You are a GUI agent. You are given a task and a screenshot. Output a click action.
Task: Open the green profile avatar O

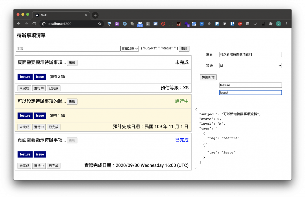(278, 24)
